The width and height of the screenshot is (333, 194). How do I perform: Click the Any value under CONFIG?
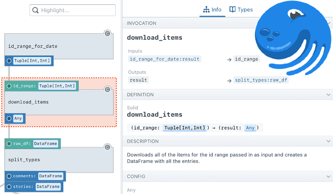(131, 190)
